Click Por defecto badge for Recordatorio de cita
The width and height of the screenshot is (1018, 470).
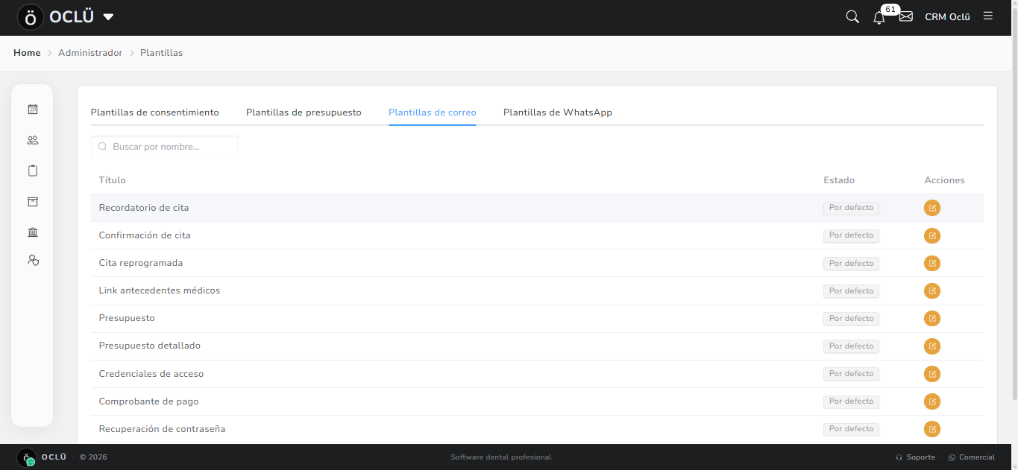pos(851,208)
